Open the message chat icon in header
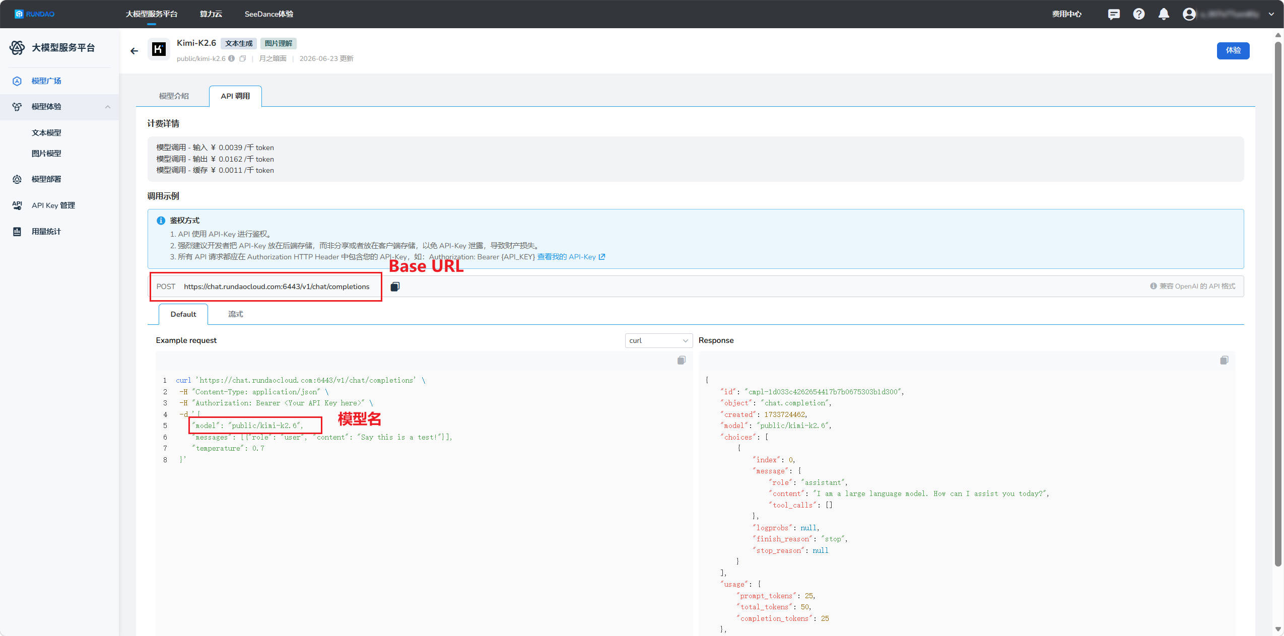1284x636 pixels. (x=1114, y=14)
